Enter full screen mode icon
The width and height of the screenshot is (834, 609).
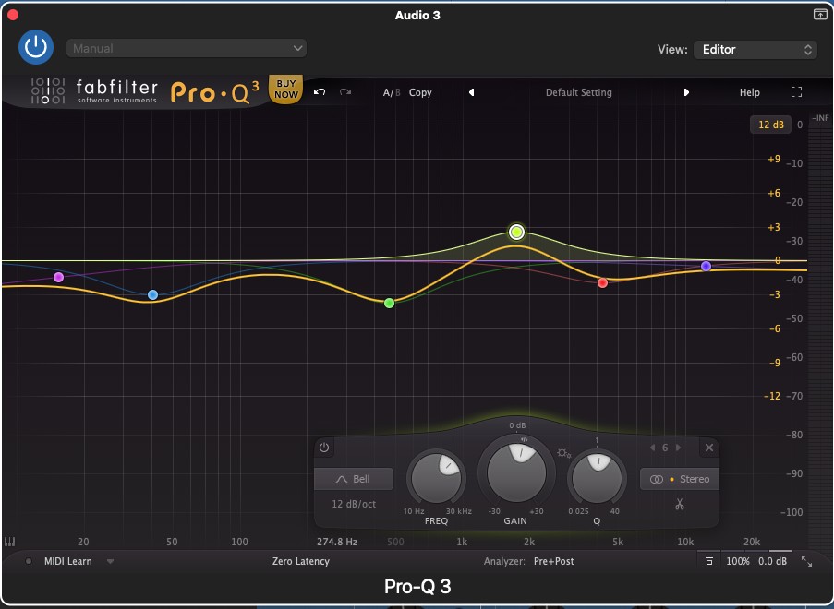796,92
